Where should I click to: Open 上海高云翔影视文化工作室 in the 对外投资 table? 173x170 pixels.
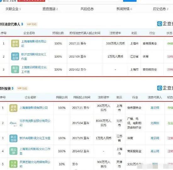pos(35,151)
